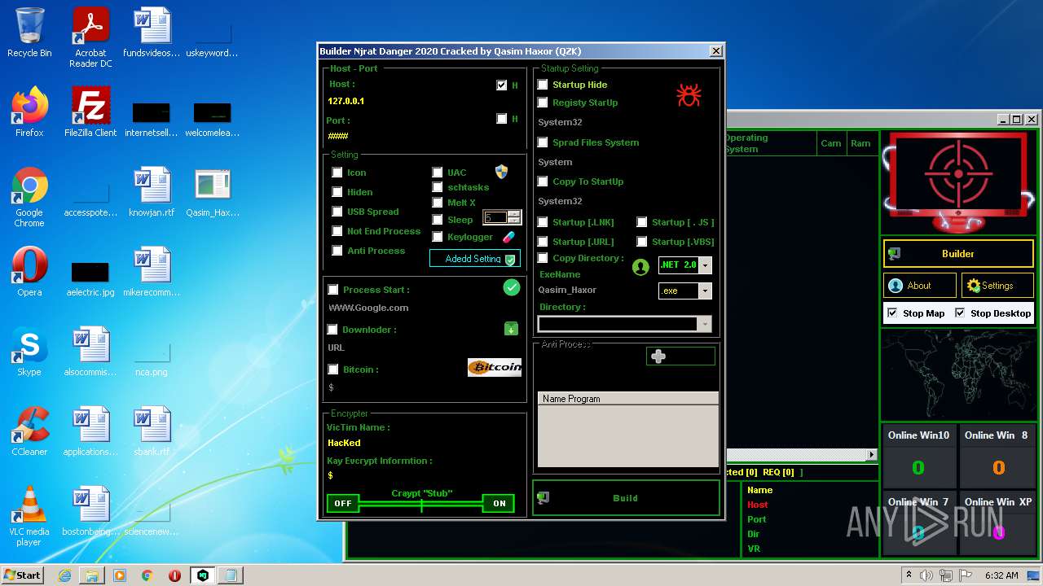Click right arrow of main window horizontal scrollbar
This screenshot has width=1043, height=586.
(x=871, y=455)
